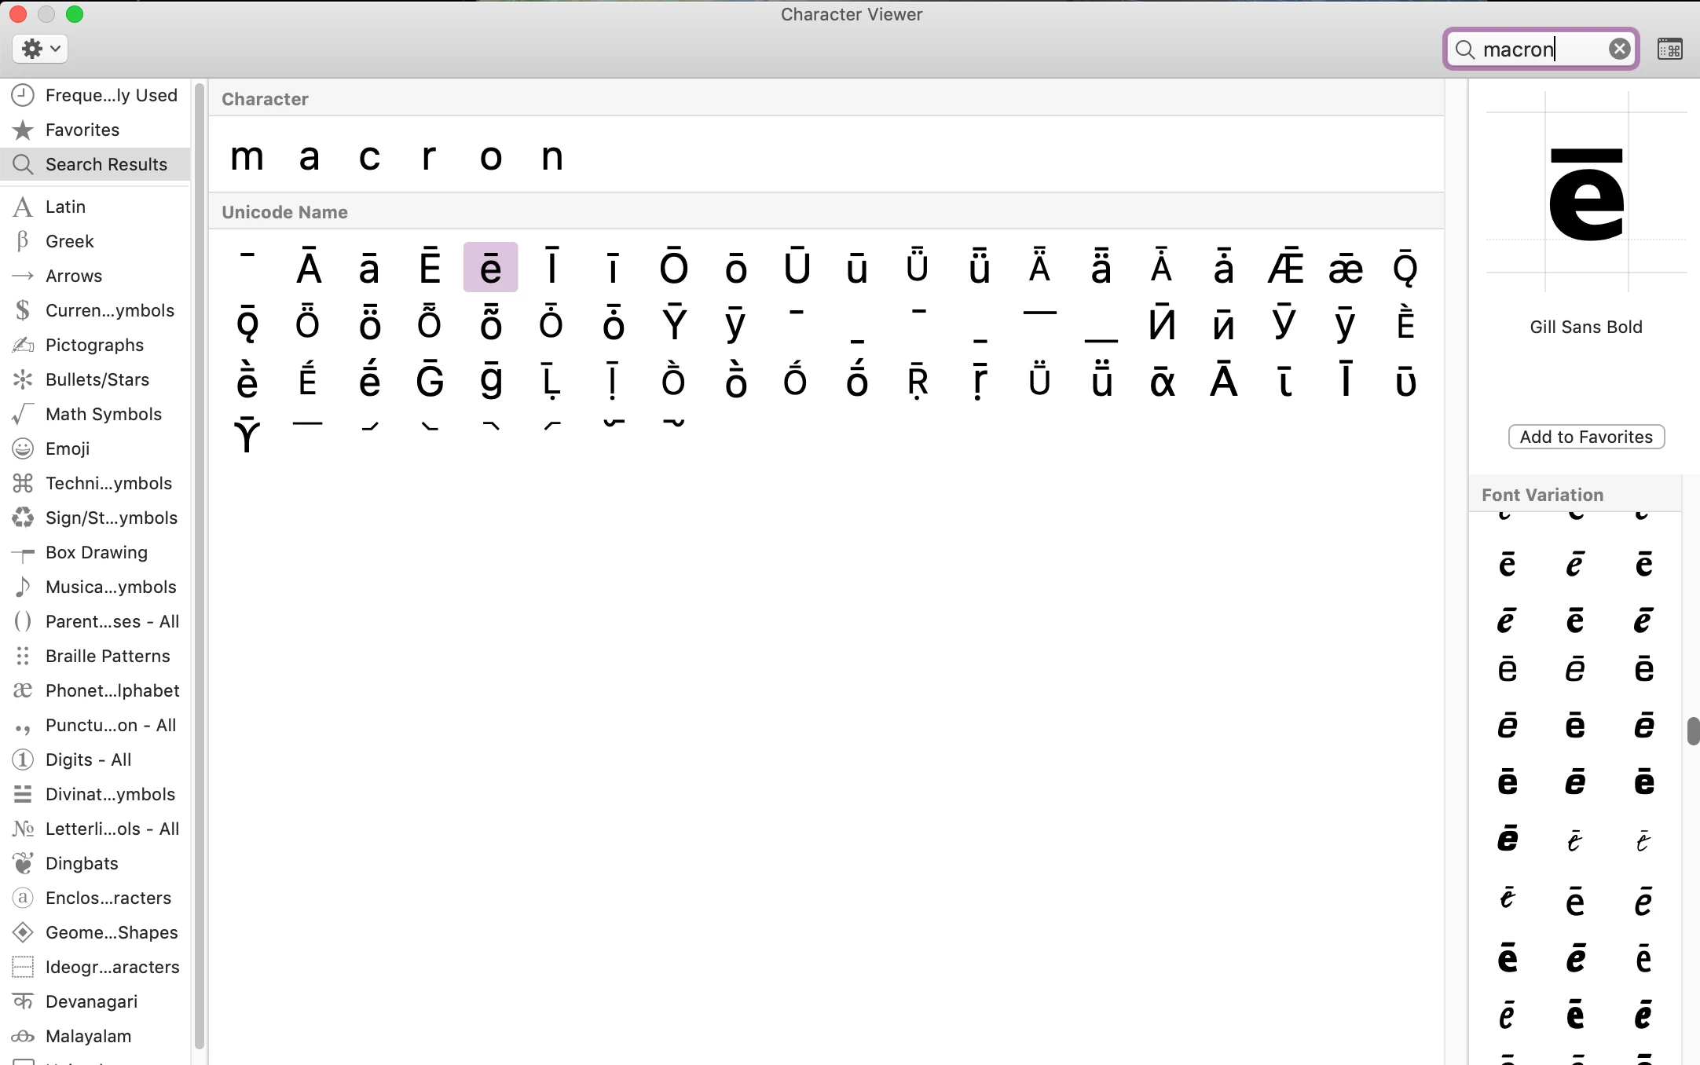1700x1065 pixels.
Task: Open Frequently Used clock category
Action: pos(111,95)
